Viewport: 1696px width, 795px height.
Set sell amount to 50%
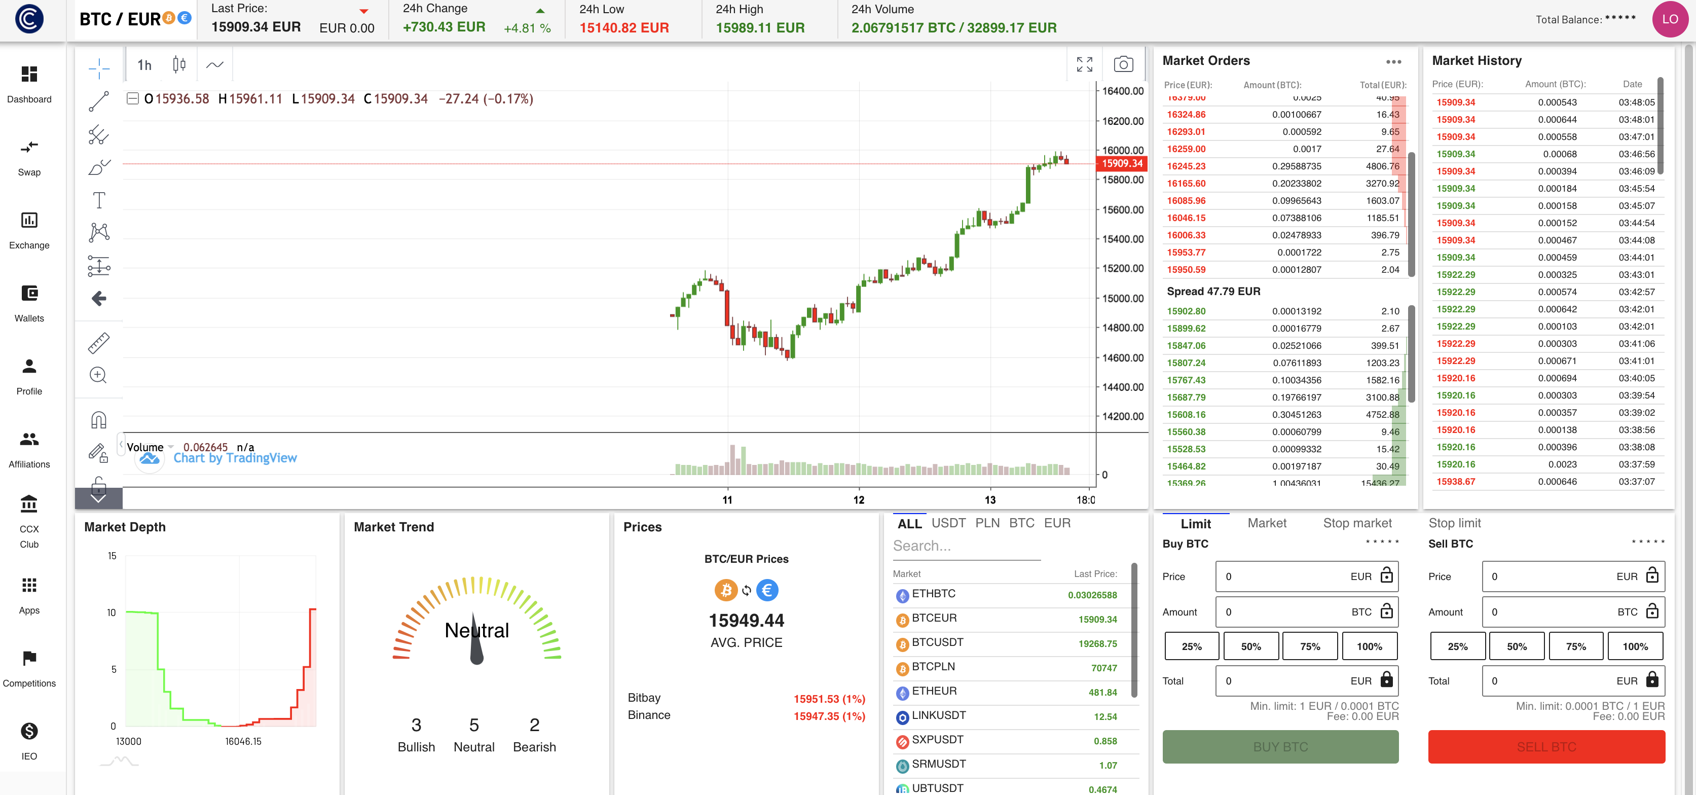pyautogui.click(x=1516, y=646)
